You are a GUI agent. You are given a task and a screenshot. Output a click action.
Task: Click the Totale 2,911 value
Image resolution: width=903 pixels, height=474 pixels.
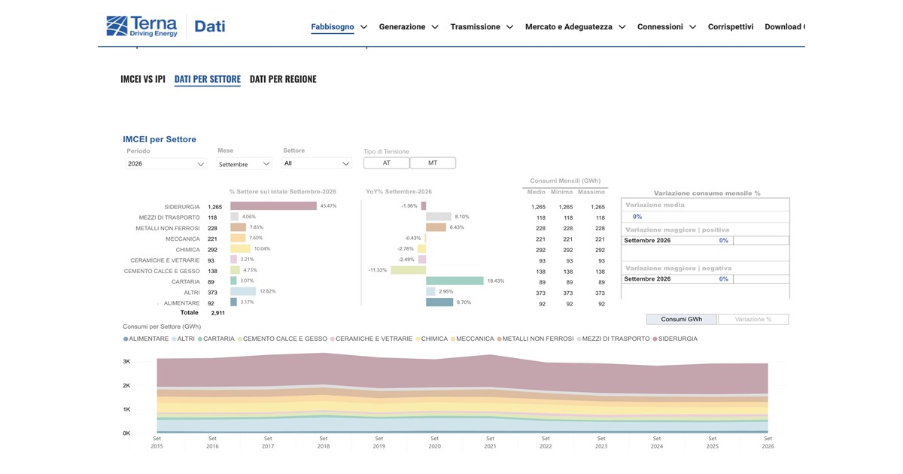218,312
